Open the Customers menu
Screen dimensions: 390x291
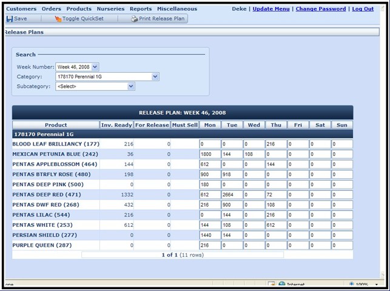[x=21, y=9]
